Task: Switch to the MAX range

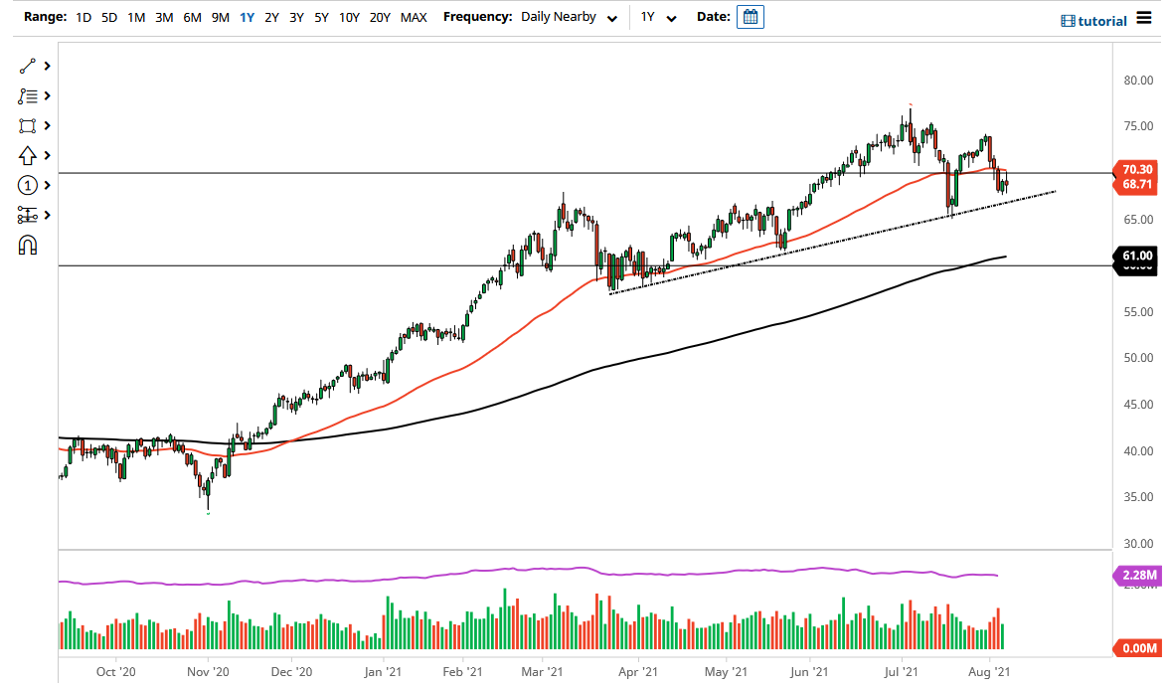Action: click(x=414, y=17)
